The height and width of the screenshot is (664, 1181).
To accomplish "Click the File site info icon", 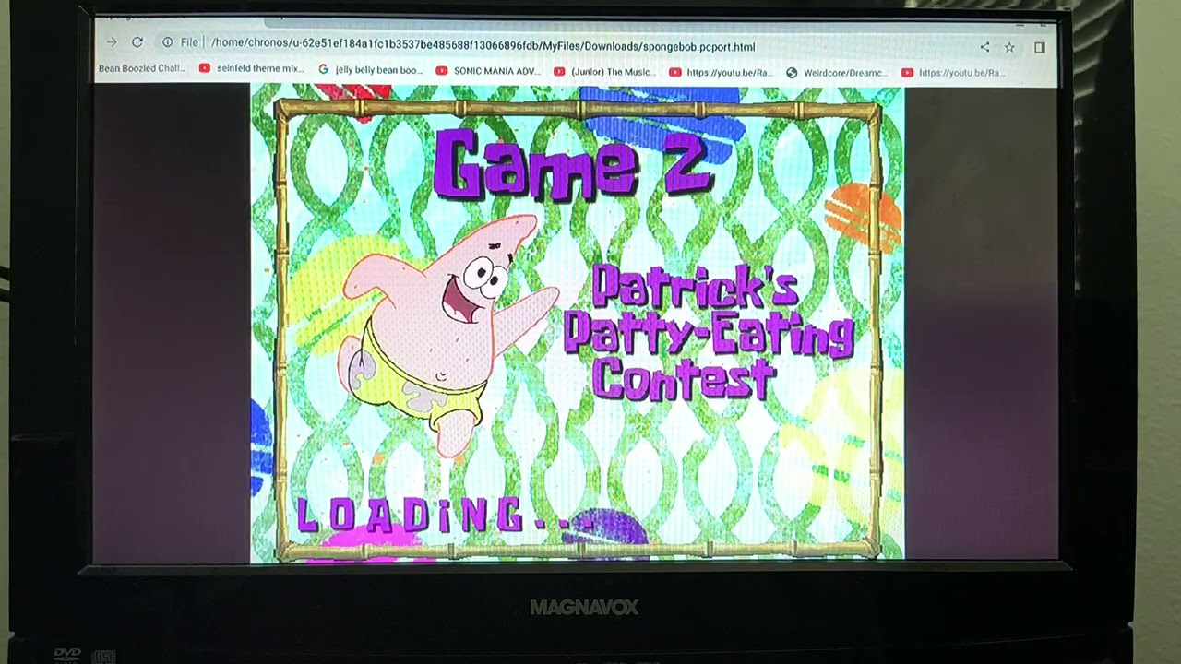I will tap(168, 42).
